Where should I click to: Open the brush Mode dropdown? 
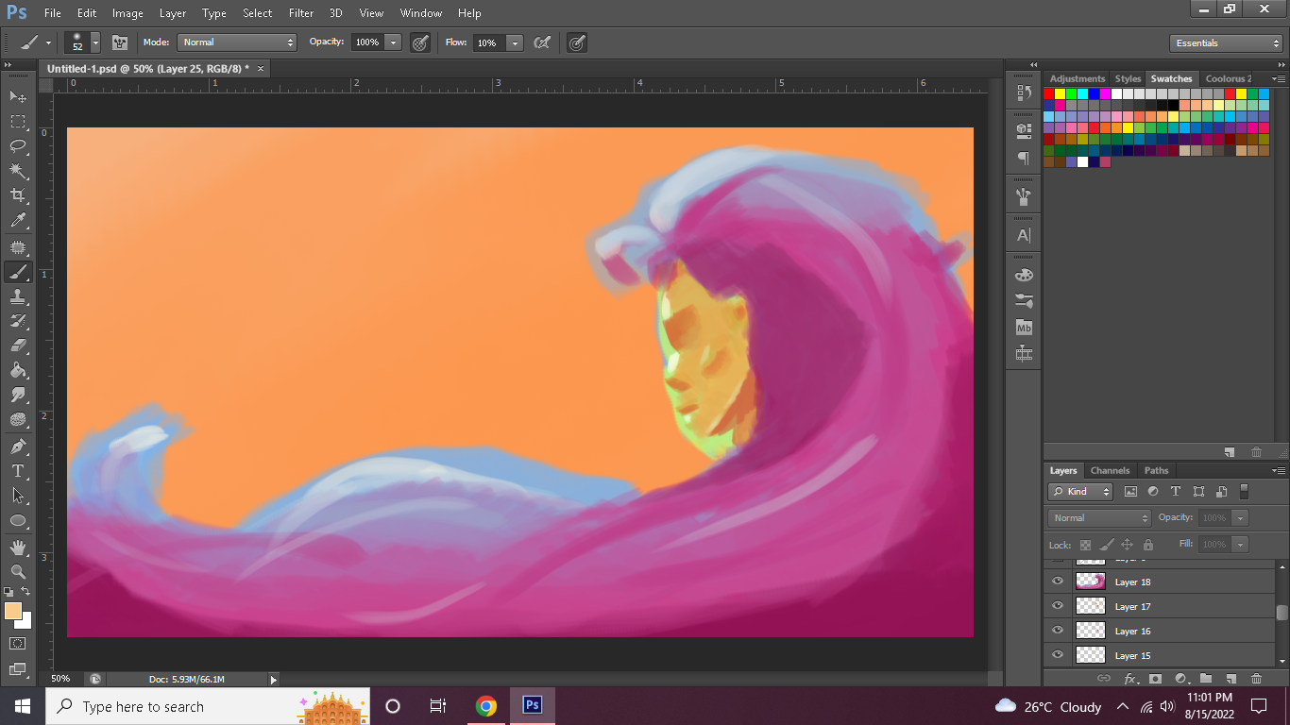tap(237, 42)
